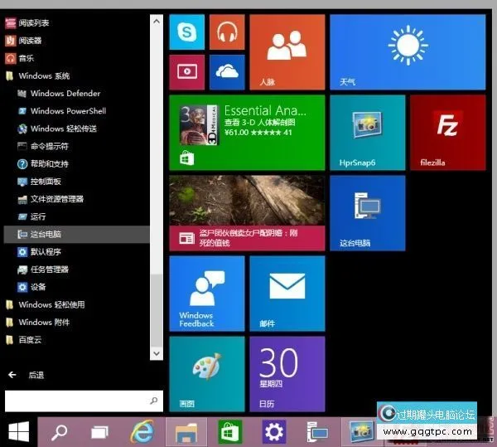
Task: Open the computer icon on taskbar
Action: pyautogui.click(x=317, y=432)
